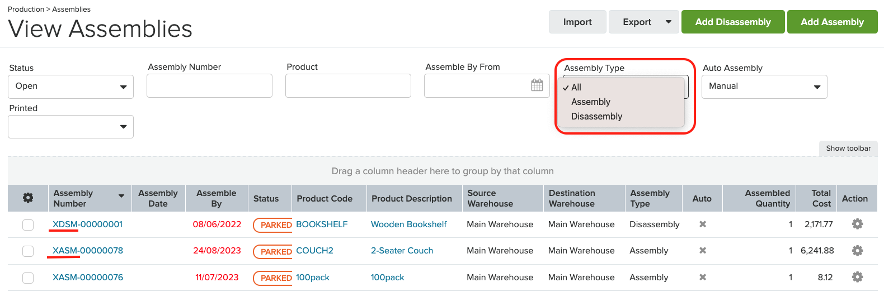Check the row box for XASM-00000076

click(28, 277)
